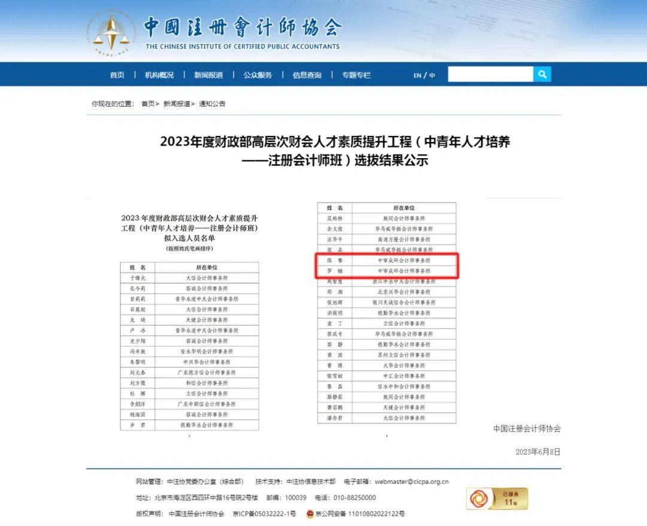Click 首页 in the breadcrumb trail

(148, 104)
